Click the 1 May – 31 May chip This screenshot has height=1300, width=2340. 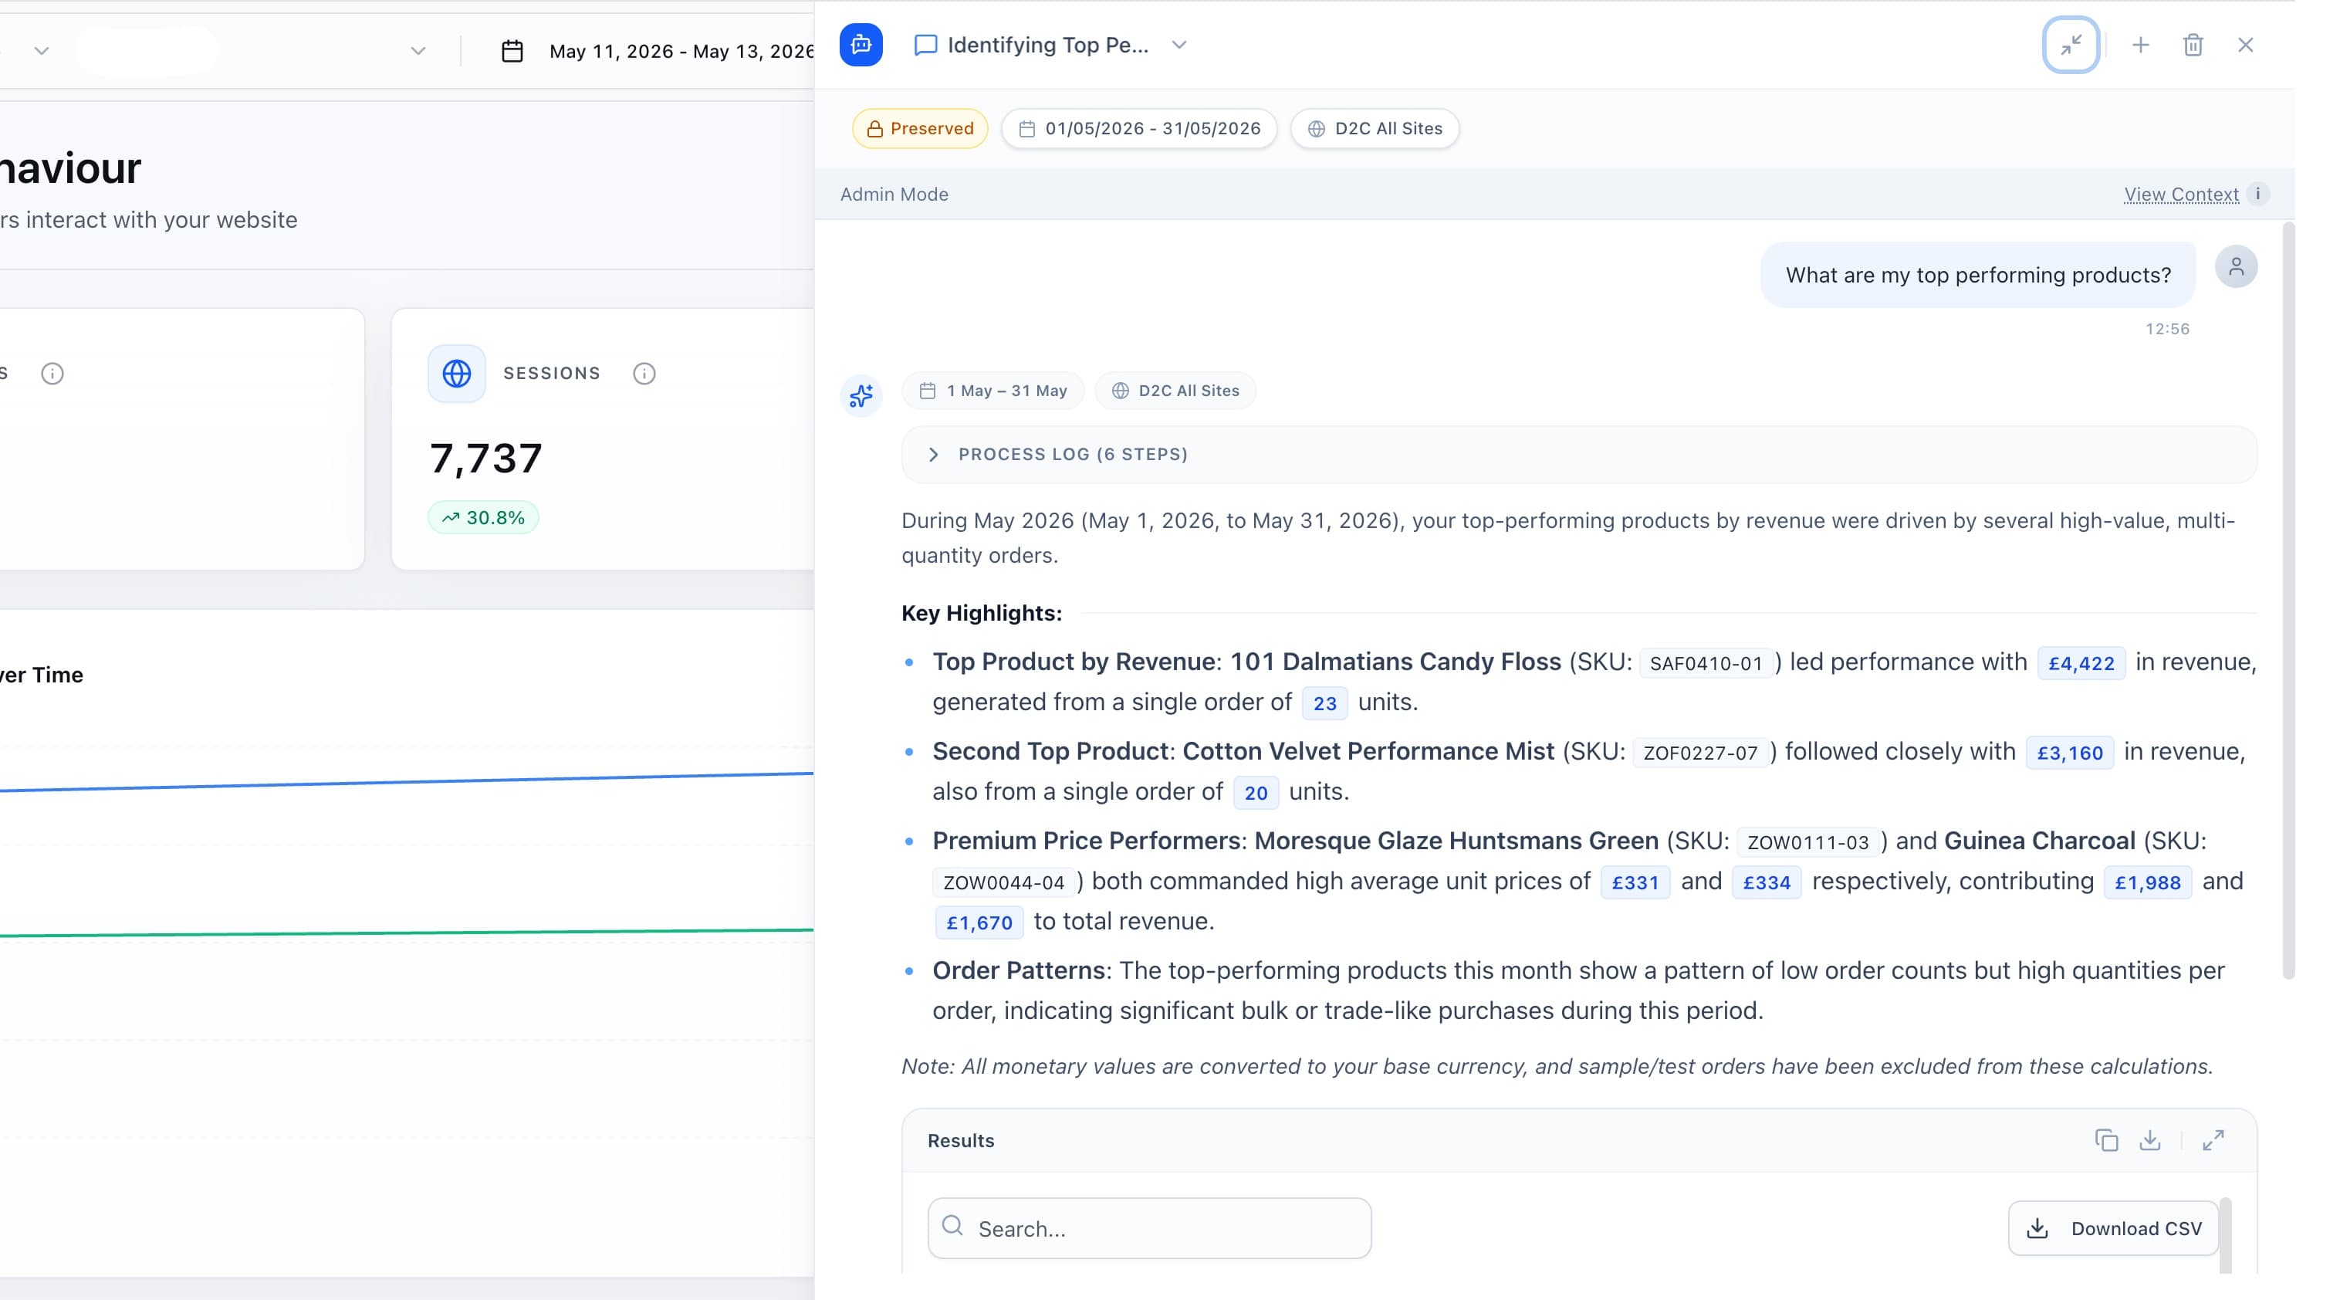(x=992, y=391)
